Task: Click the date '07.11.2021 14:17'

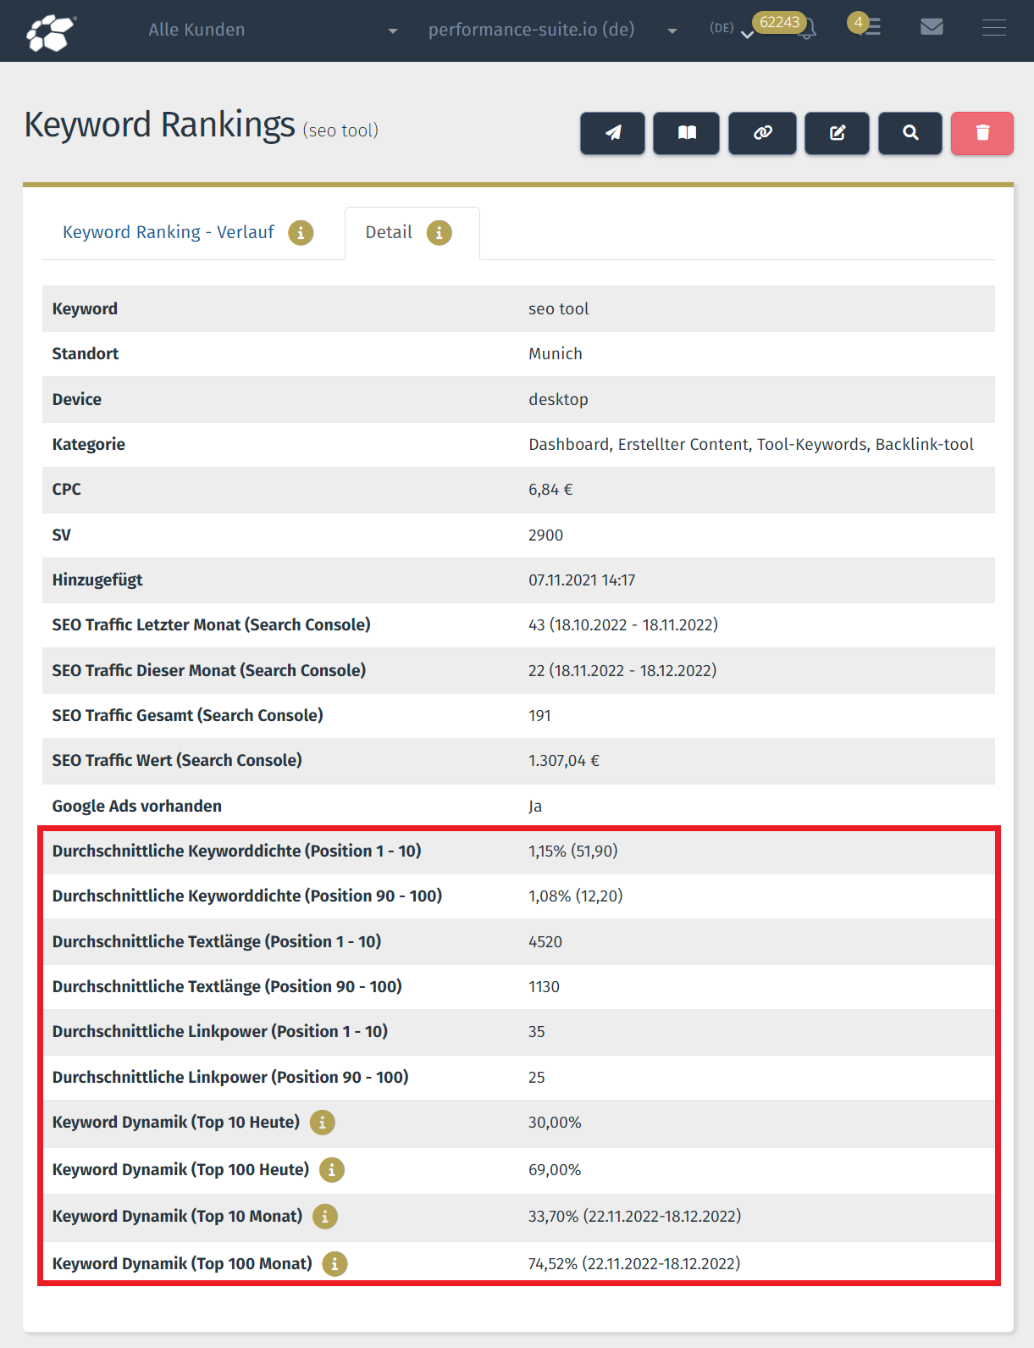Action: click(582, 580)
